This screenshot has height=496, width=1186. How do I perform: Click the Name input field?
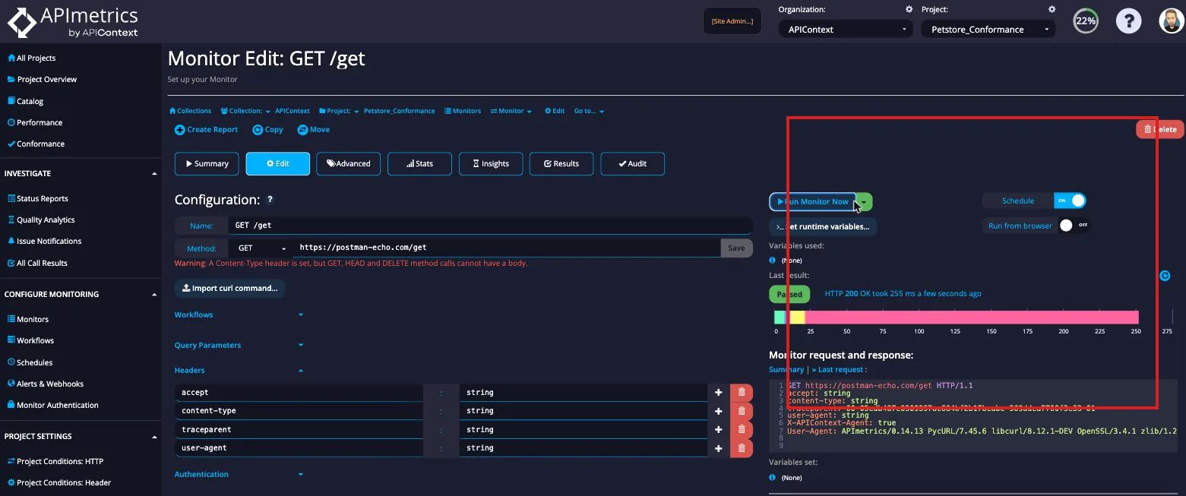(490, 226)
